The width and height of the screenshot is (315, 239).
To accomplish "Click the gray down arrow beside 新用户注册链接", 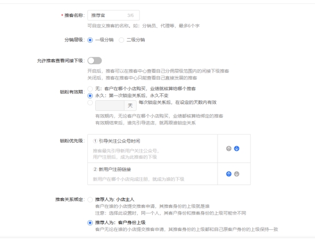I will click(x=236, y=174).
